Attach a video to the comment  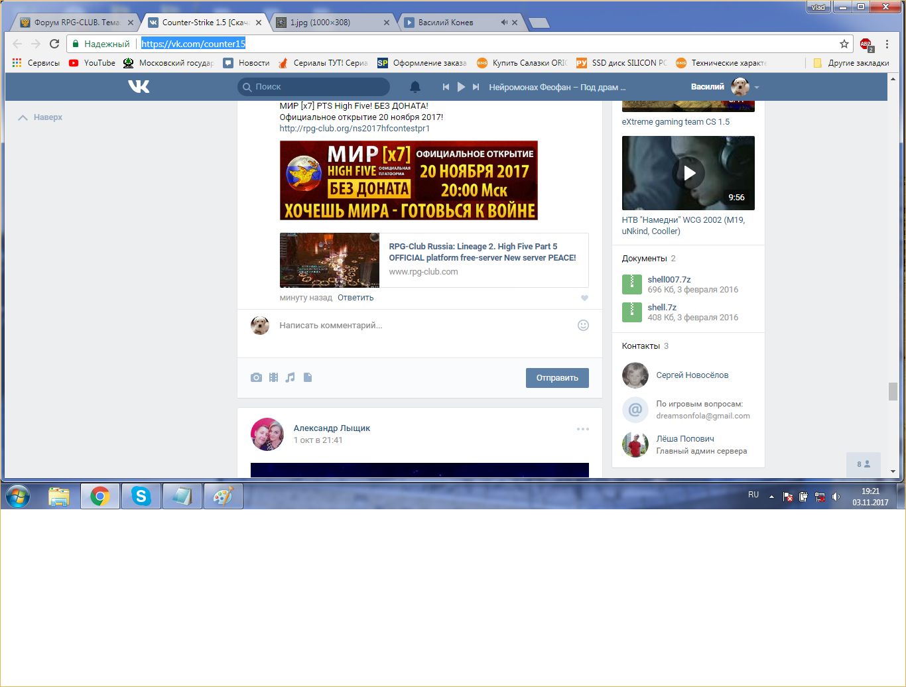tap(273, 377)
